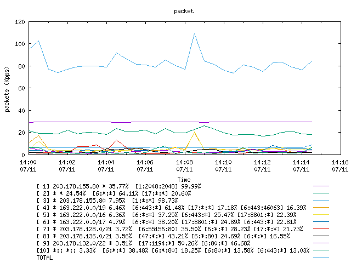Click the orange line sample for legend row [ 4]
The height and width of the screenshot is (263, 351).
point(321,208)
